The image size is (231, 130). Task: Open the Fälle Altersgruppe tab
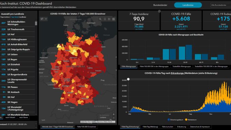tap(128, 67)
